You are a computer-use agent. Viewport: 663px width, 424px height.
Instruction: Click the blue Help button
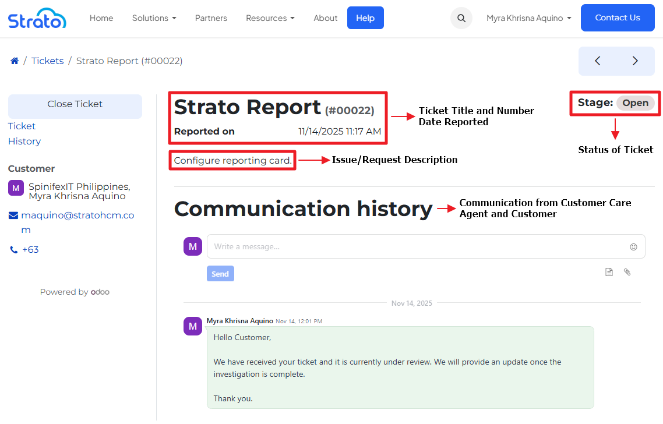pyautogui.click(x=365, y=18)
